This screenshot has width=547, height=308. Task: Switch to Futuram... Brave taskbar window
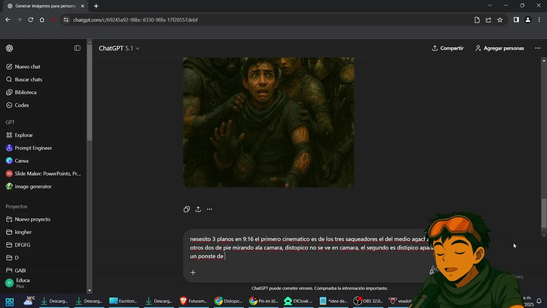[194, 301]
